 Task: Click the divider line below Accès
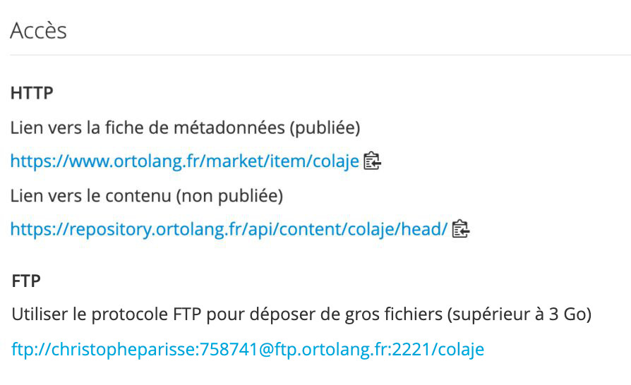pos(320,55)
